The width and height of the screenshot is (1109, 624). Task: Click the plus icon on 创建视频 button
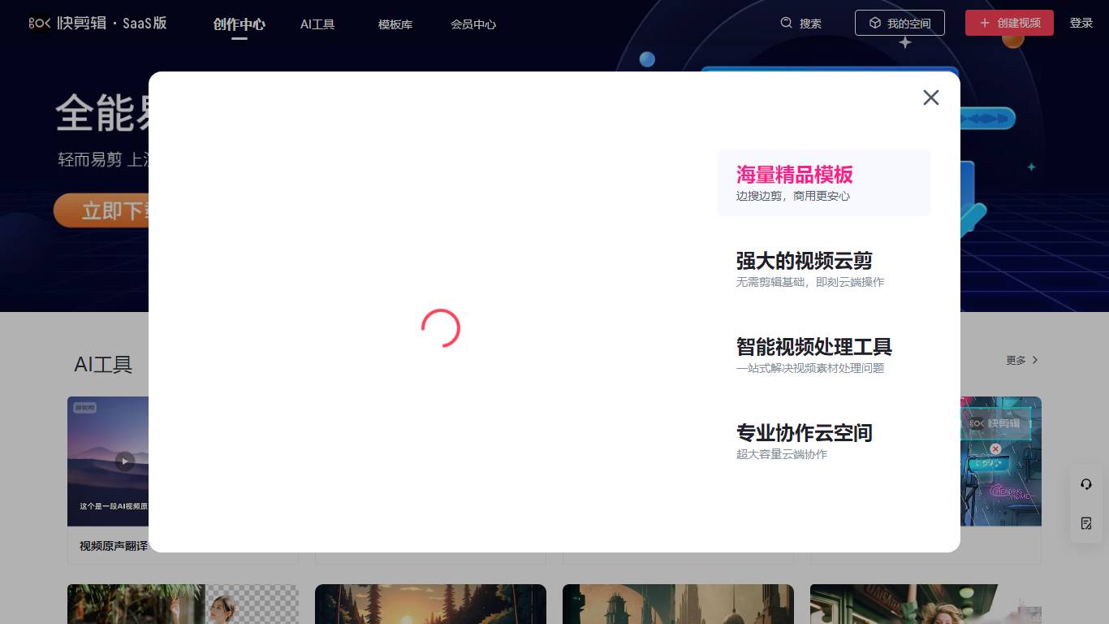[x=985, y=23]
